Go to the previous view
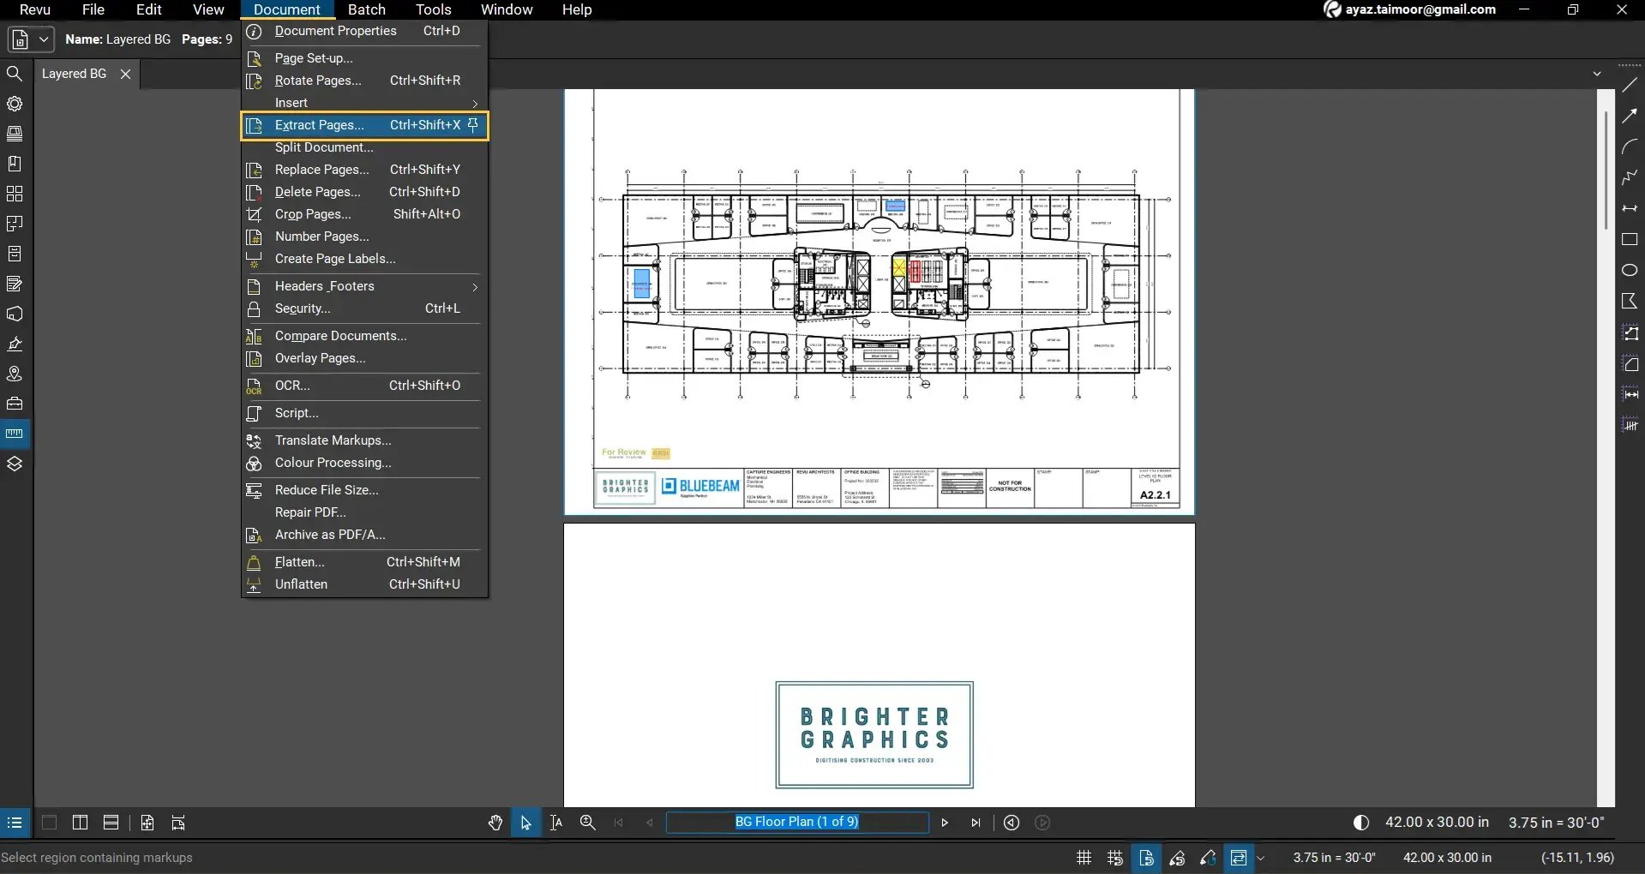1645x874 pixels. click(x=1012, y=823)
